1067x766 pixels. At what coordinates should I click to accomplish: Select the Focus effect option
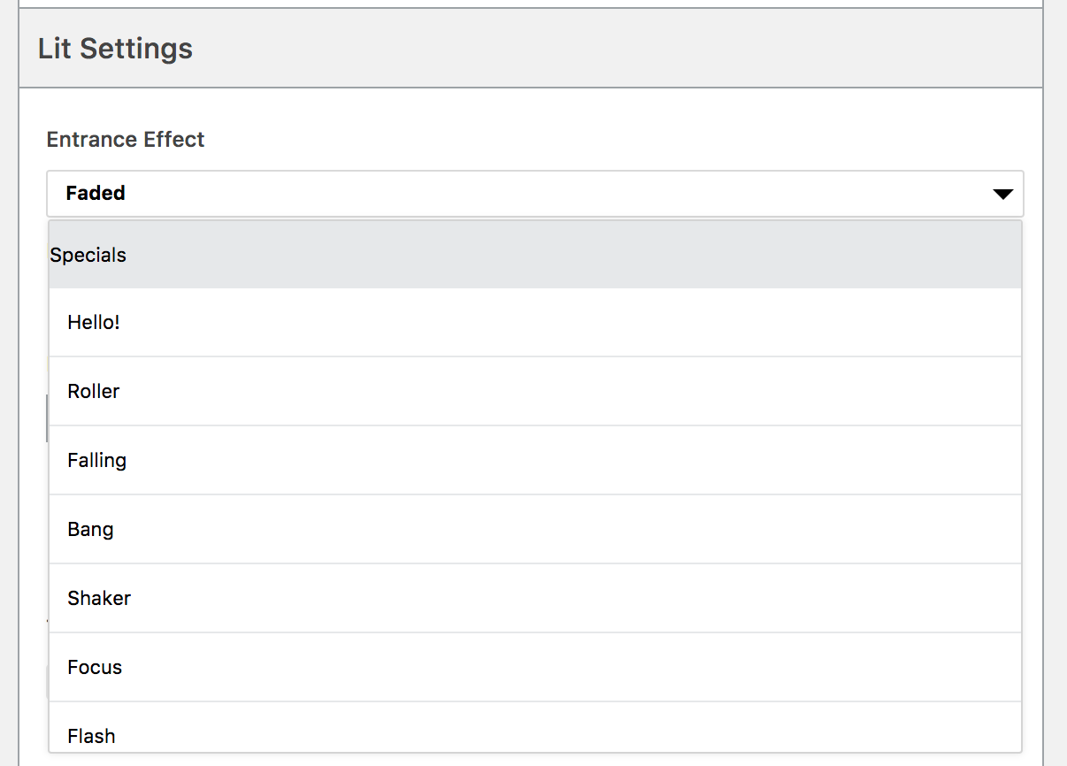535,668
